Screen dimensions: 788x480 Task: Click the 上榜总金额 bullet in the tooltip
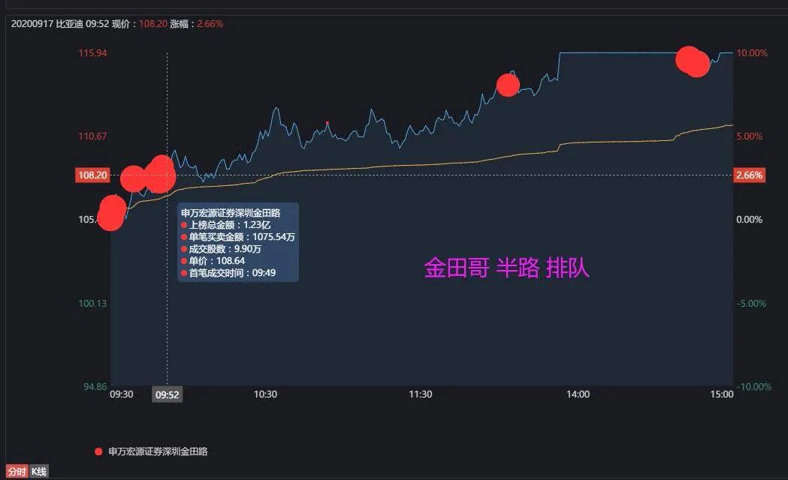(184, 225)
